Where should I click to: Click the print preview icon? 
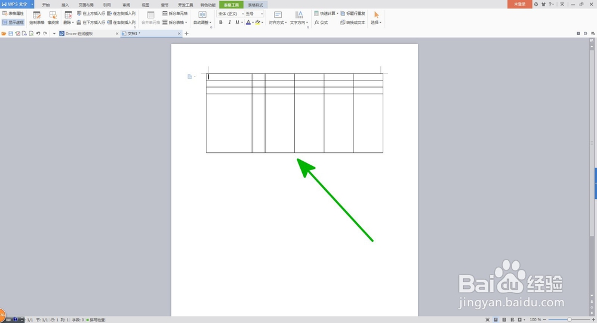(x=31, y=33)
